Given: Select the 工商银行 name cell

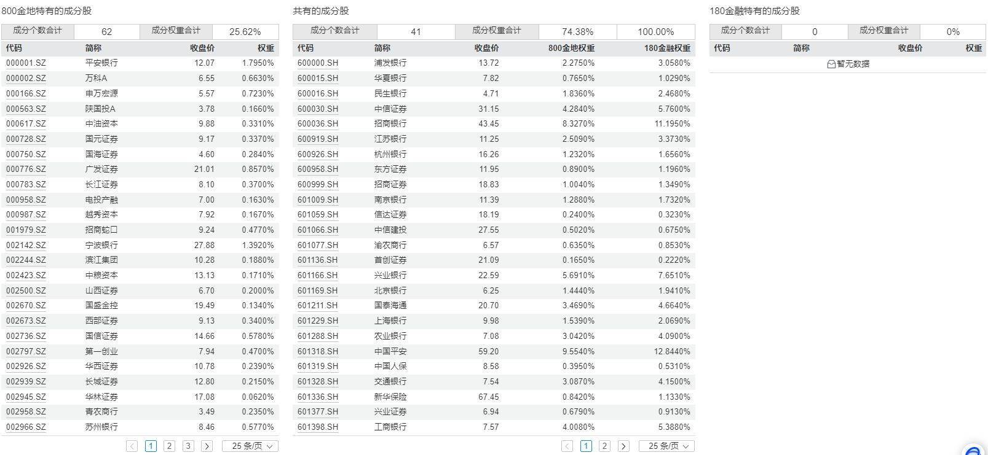Looking at the screenshot, I should (x=390, y=427).
